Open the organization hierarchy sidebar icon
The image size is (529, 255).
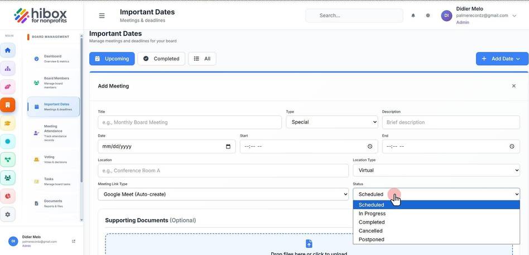pos(8,69)
